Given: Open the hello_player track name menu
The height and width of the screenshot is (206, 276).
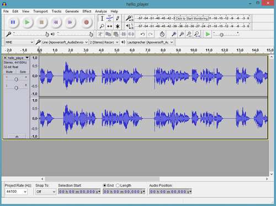Looking at the screenshot, I should click(x=18, y=58).
